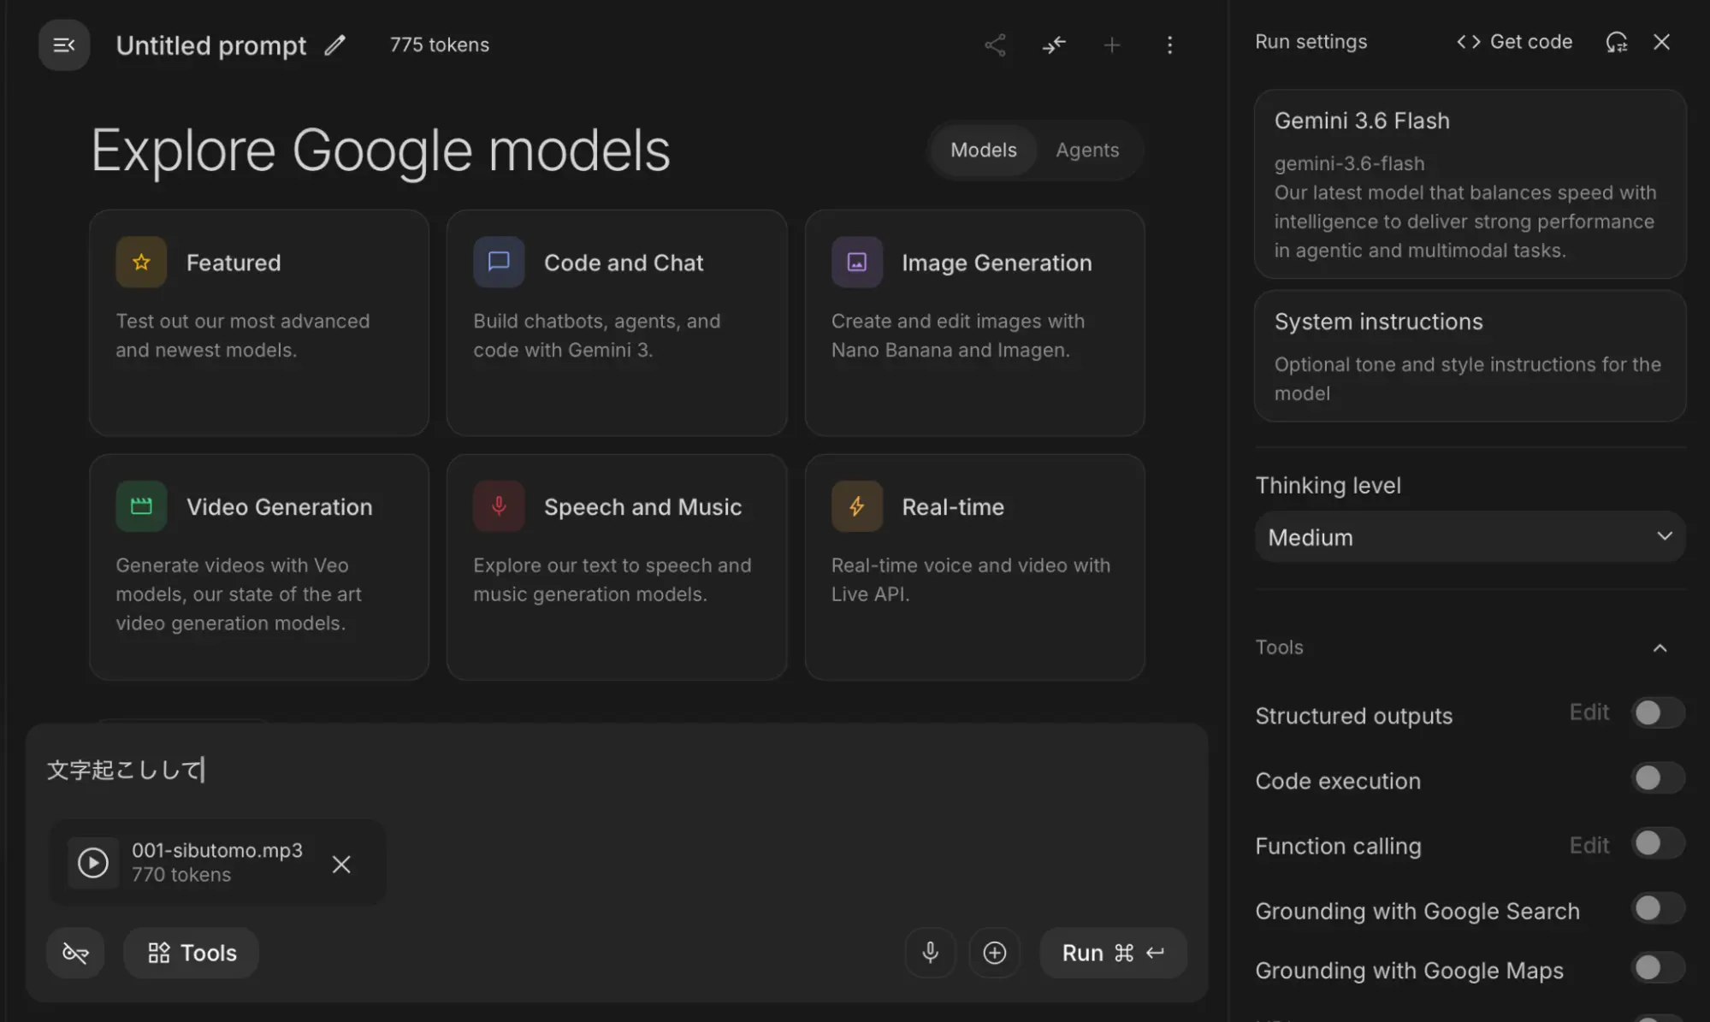Toggle Function calling switch
Image resolution: width=1710 pixels, height=1022 pixels.
(x=1657, y=843)
